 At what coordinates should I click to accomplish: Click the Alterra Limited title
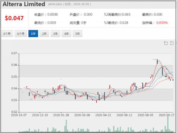(24, 4)
